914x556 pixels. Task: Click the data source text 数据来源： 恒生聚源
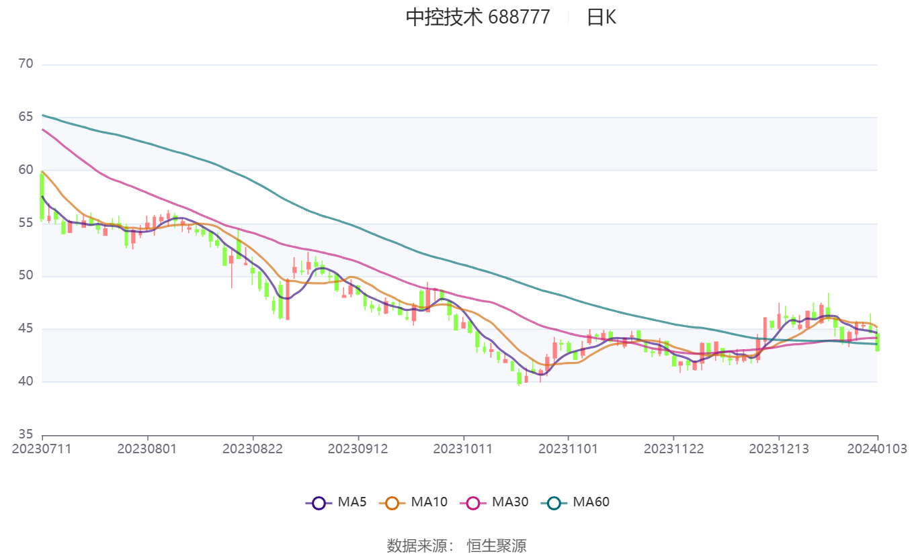pos(457,545)
